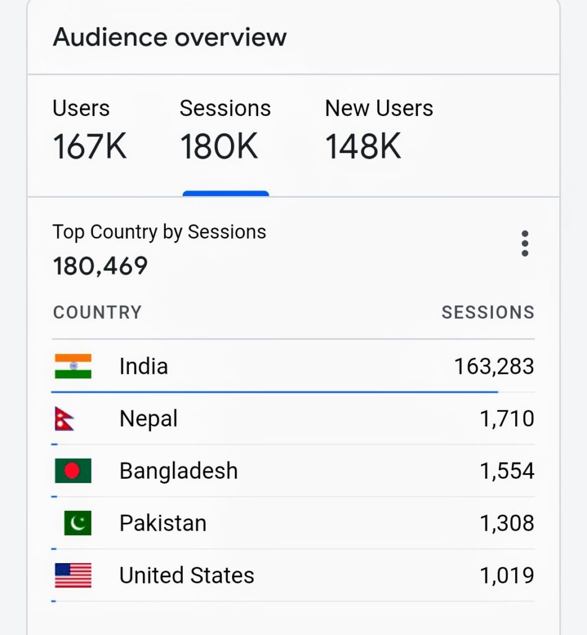Click the Nepal flag icon
587x635 pixels.
(x=64, y=419)
